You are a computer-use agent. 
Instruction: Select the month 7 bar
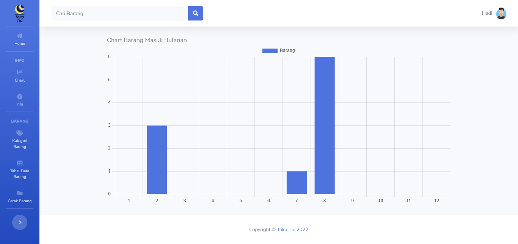297,183
